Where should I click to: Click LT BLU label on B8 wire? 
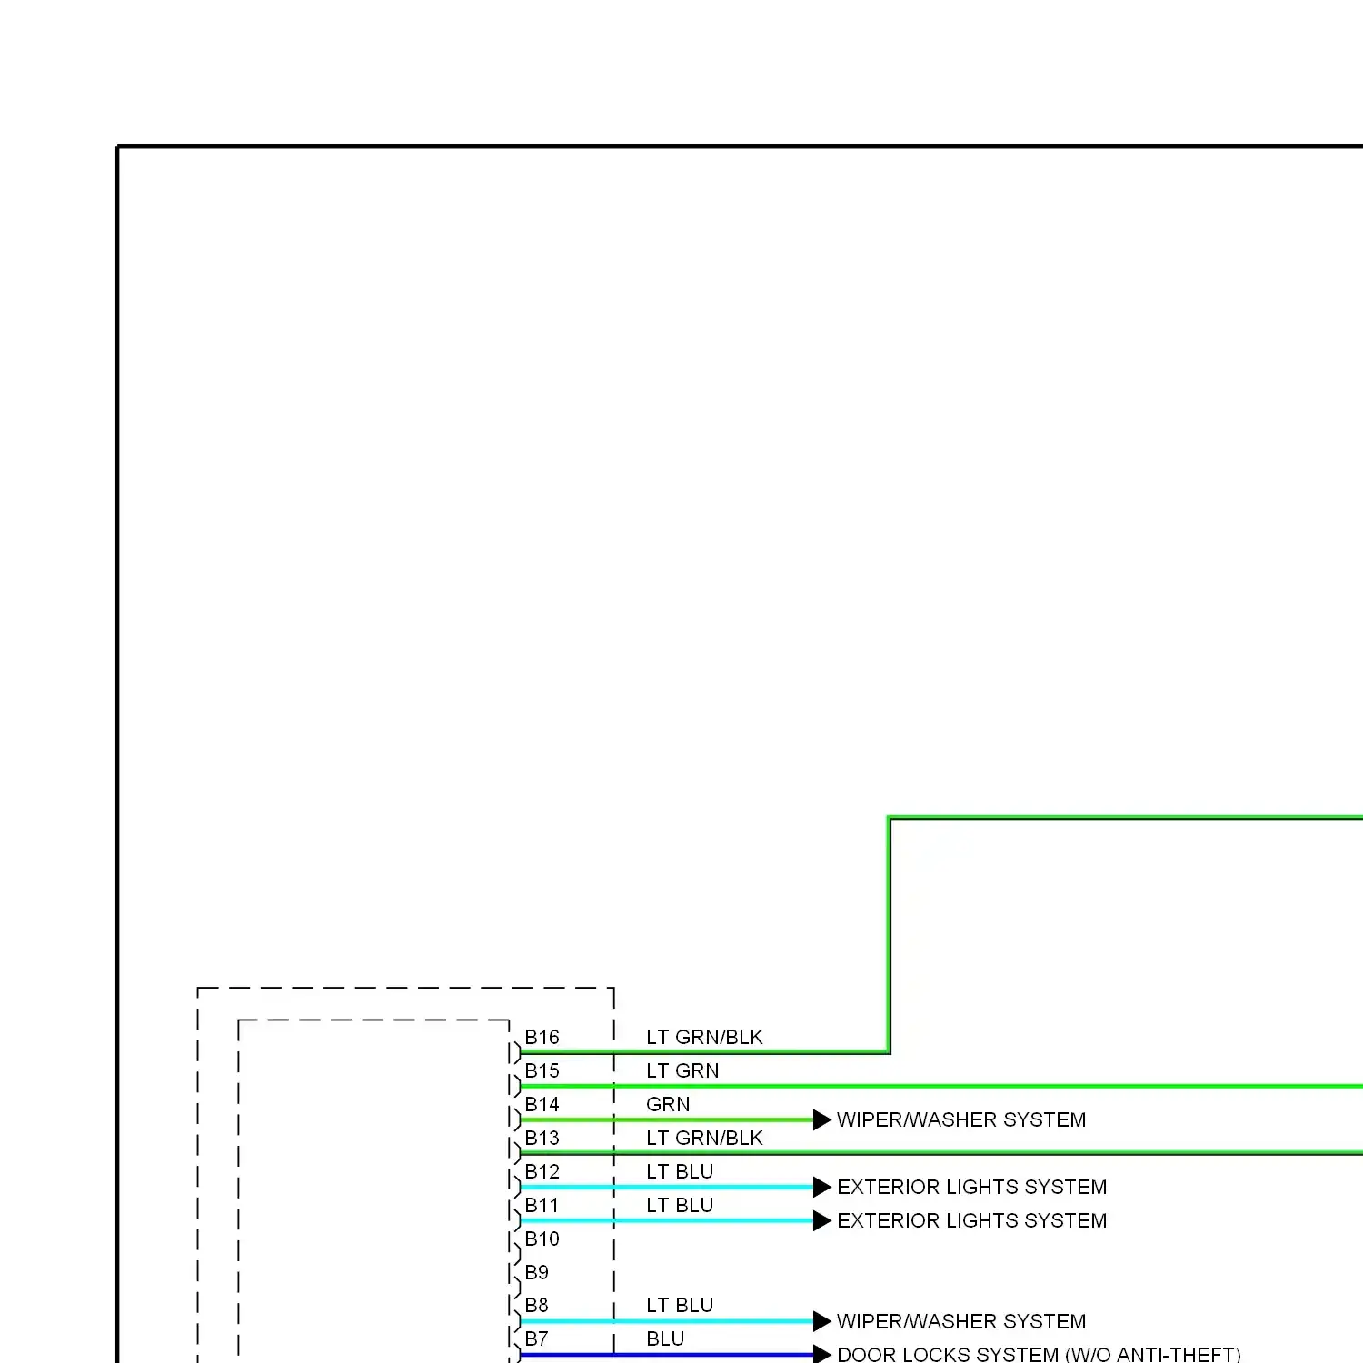[x=680, y=1305]
